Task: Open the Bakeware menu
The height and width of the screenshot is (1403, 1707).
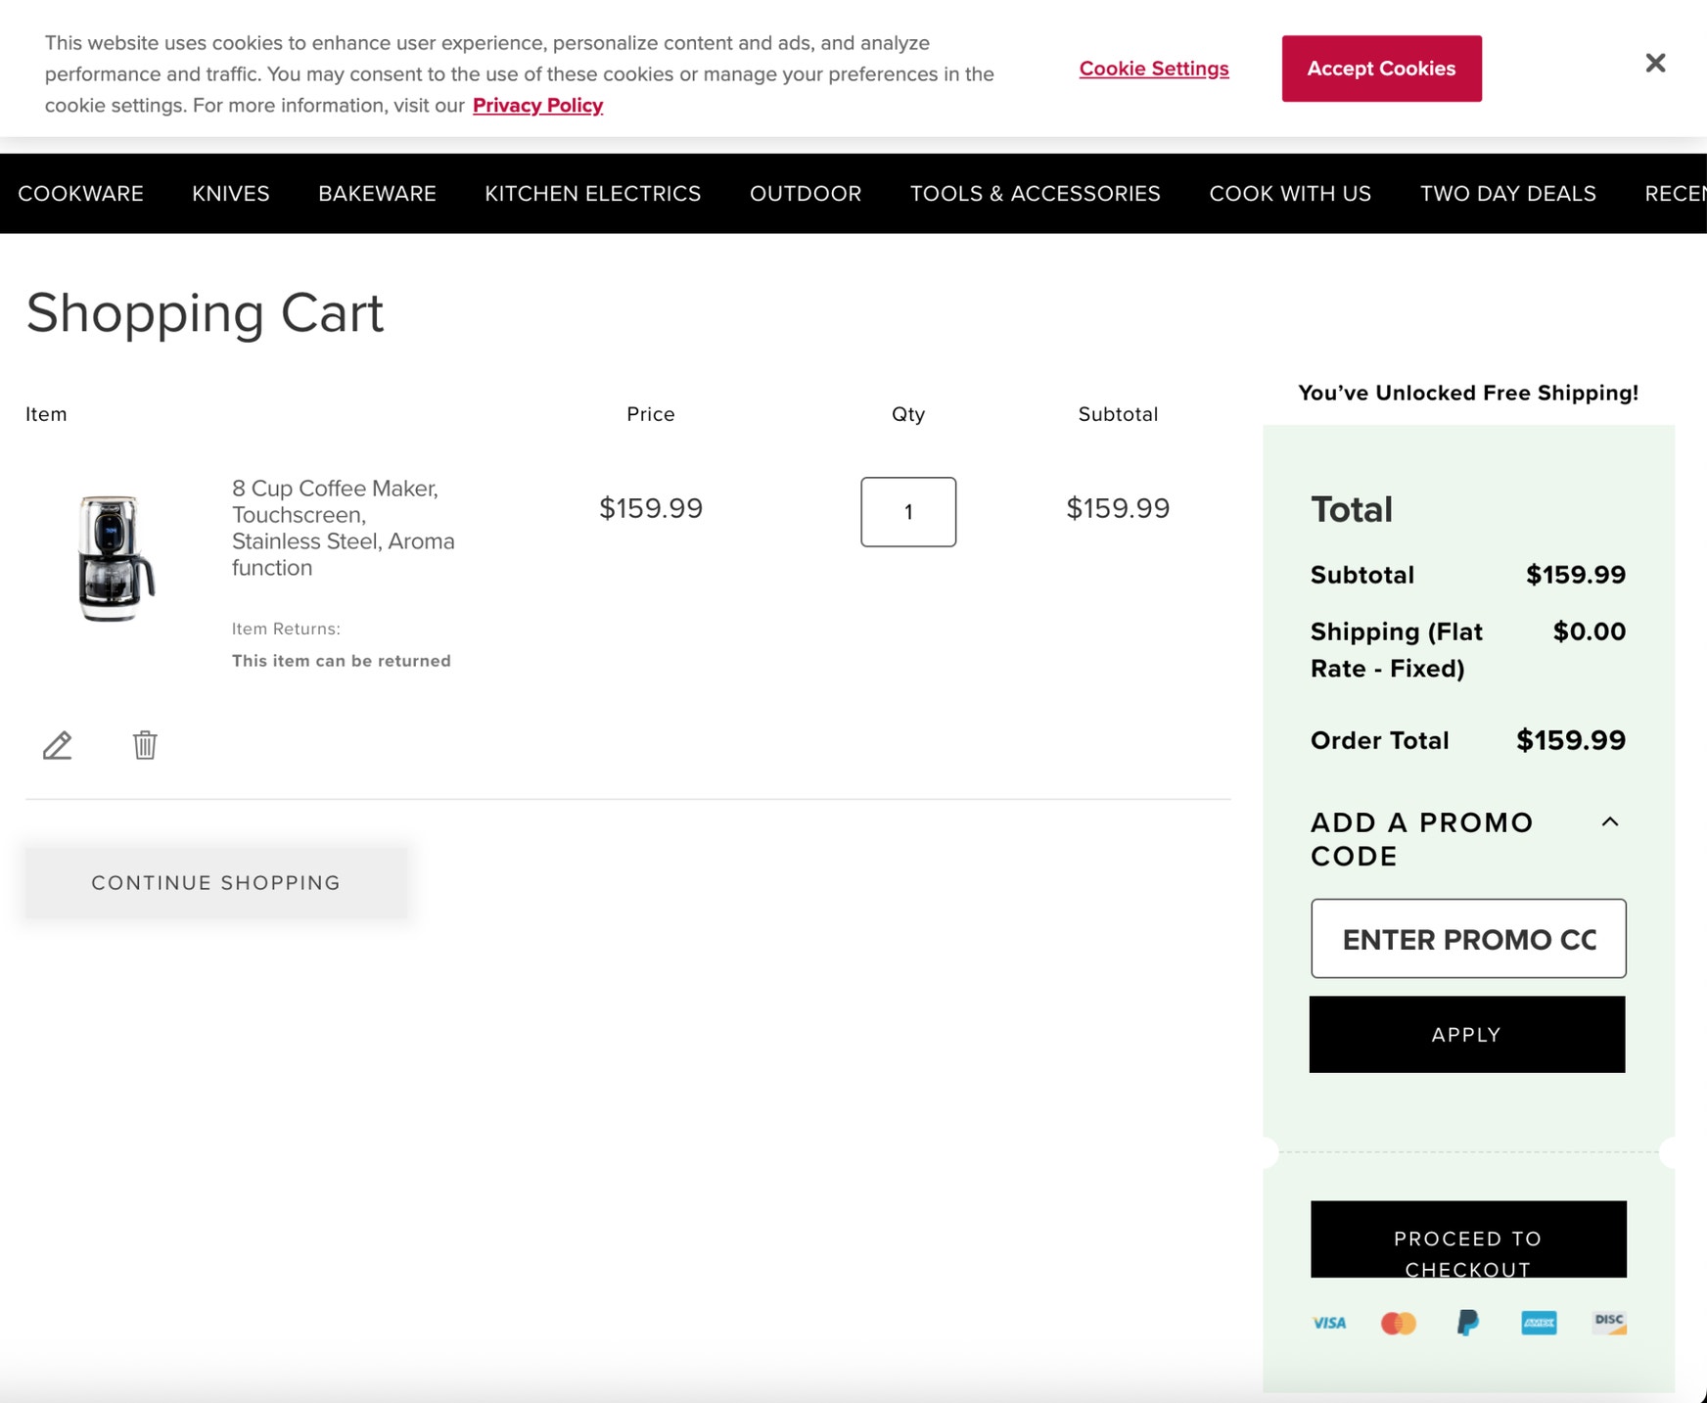Action: point(377,194)
